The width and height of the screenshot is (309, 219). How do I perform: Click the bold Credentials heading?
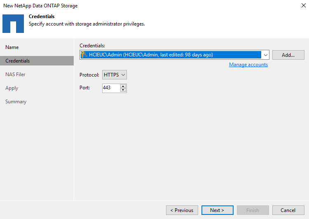tap(42, 16)
